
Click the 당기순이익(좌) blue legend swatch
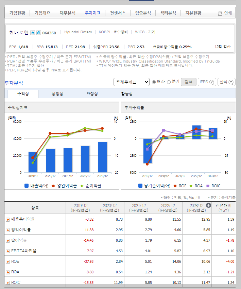coord(140,186)
